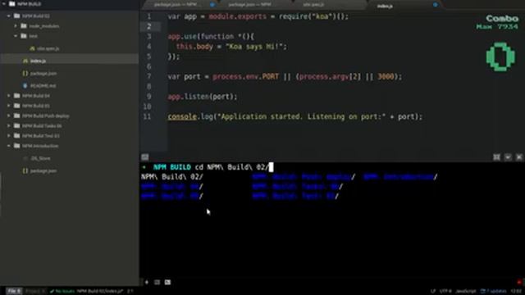Viewport: 525px width, 295px height.
Task: Add a new terminal with the plus icon
Action: click(147, 282)
